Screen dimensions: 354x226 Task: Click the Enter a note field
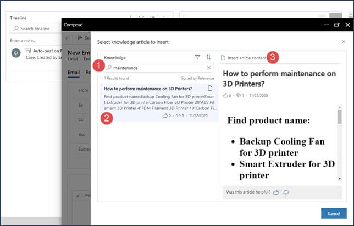pyautogui.click(x=23, y=41)
